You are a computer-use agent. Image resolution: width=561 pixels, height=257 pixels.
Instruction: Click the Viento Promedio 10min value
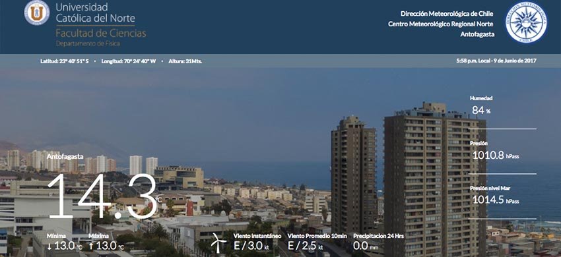coord(305,246)
